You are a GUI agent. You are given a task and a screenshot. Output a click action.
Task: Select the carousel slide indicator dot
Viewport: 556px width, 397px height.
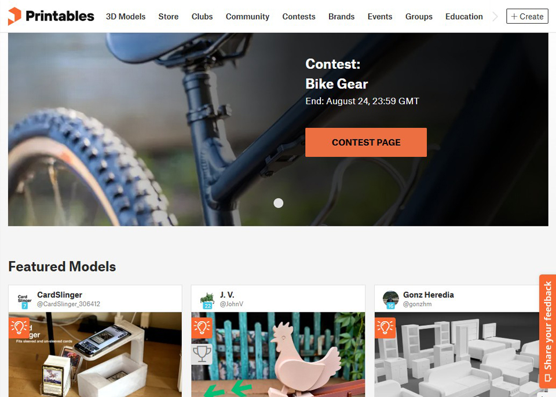[x=279, y=203]
